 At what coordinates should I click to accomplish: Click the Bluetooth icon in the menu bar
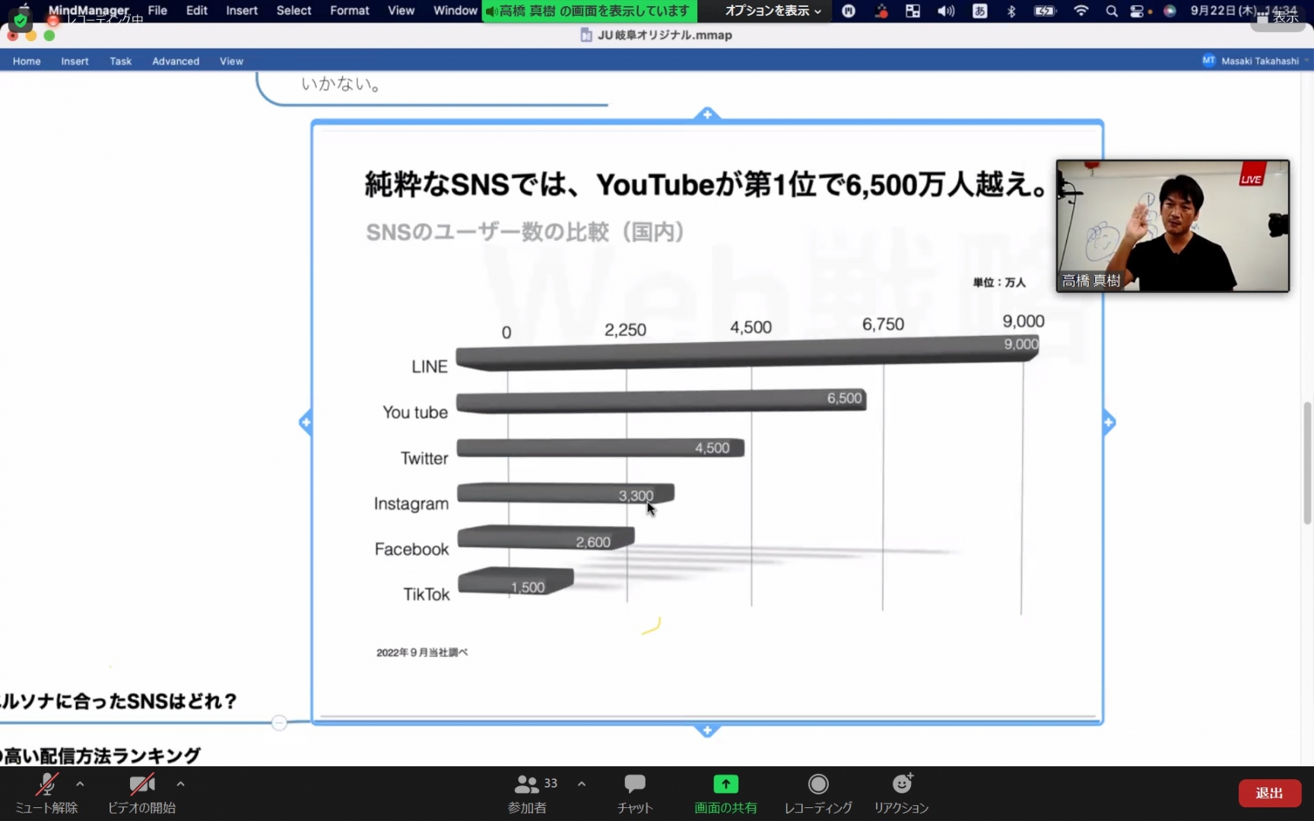coord(1011,11)
